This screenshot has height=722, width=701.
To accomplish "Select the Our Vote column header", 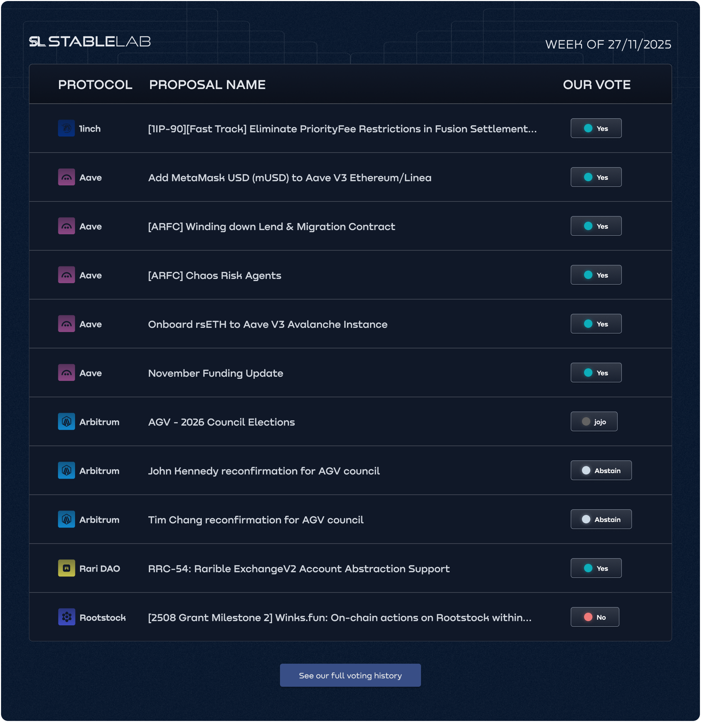I will [597, 85].
